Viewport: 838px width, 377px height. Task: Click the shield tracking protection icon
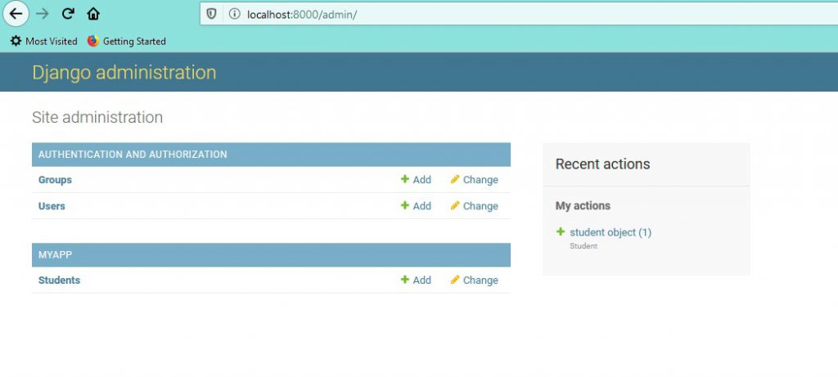212,14
